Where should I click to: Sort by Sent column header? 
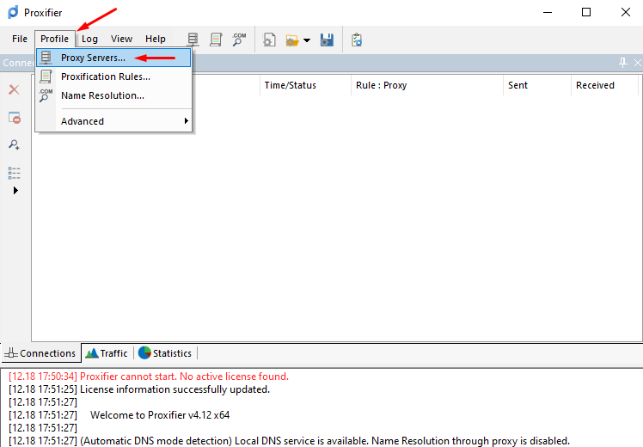click(536, 85)
